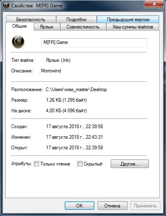Click the Другие... attributes button
The image size is (166, 216).
(130, 164)
